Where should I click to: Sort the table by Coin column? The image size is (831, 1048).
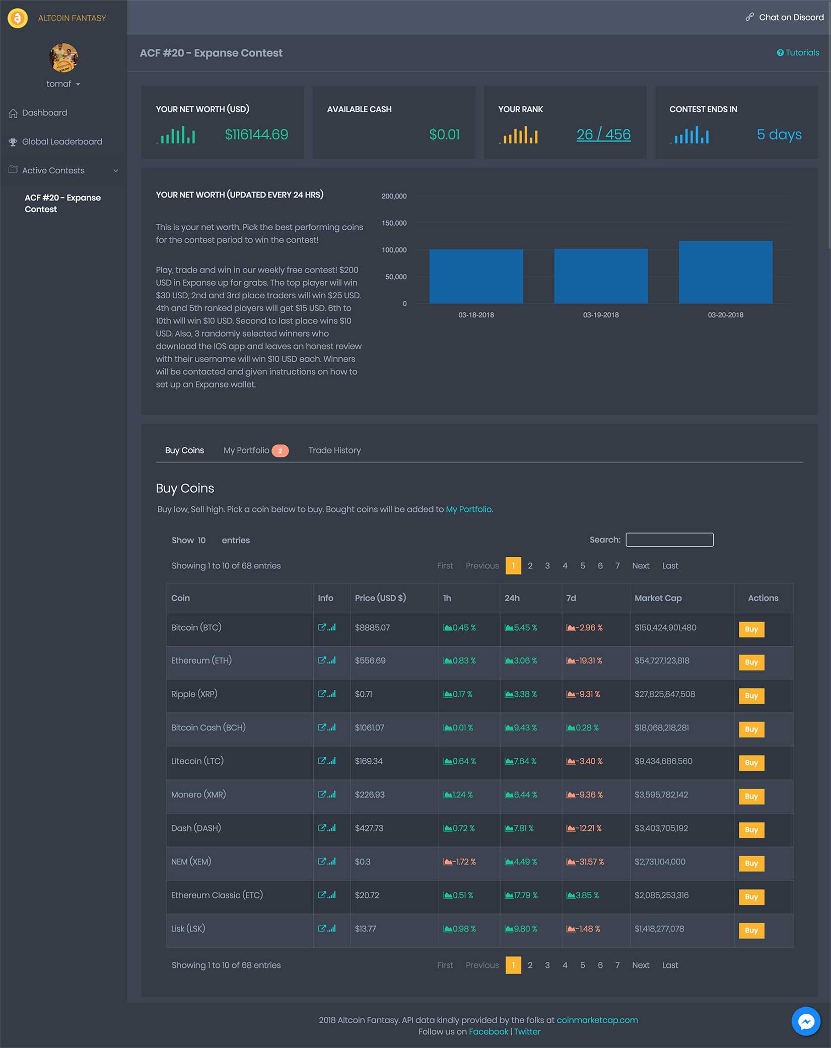240,598
